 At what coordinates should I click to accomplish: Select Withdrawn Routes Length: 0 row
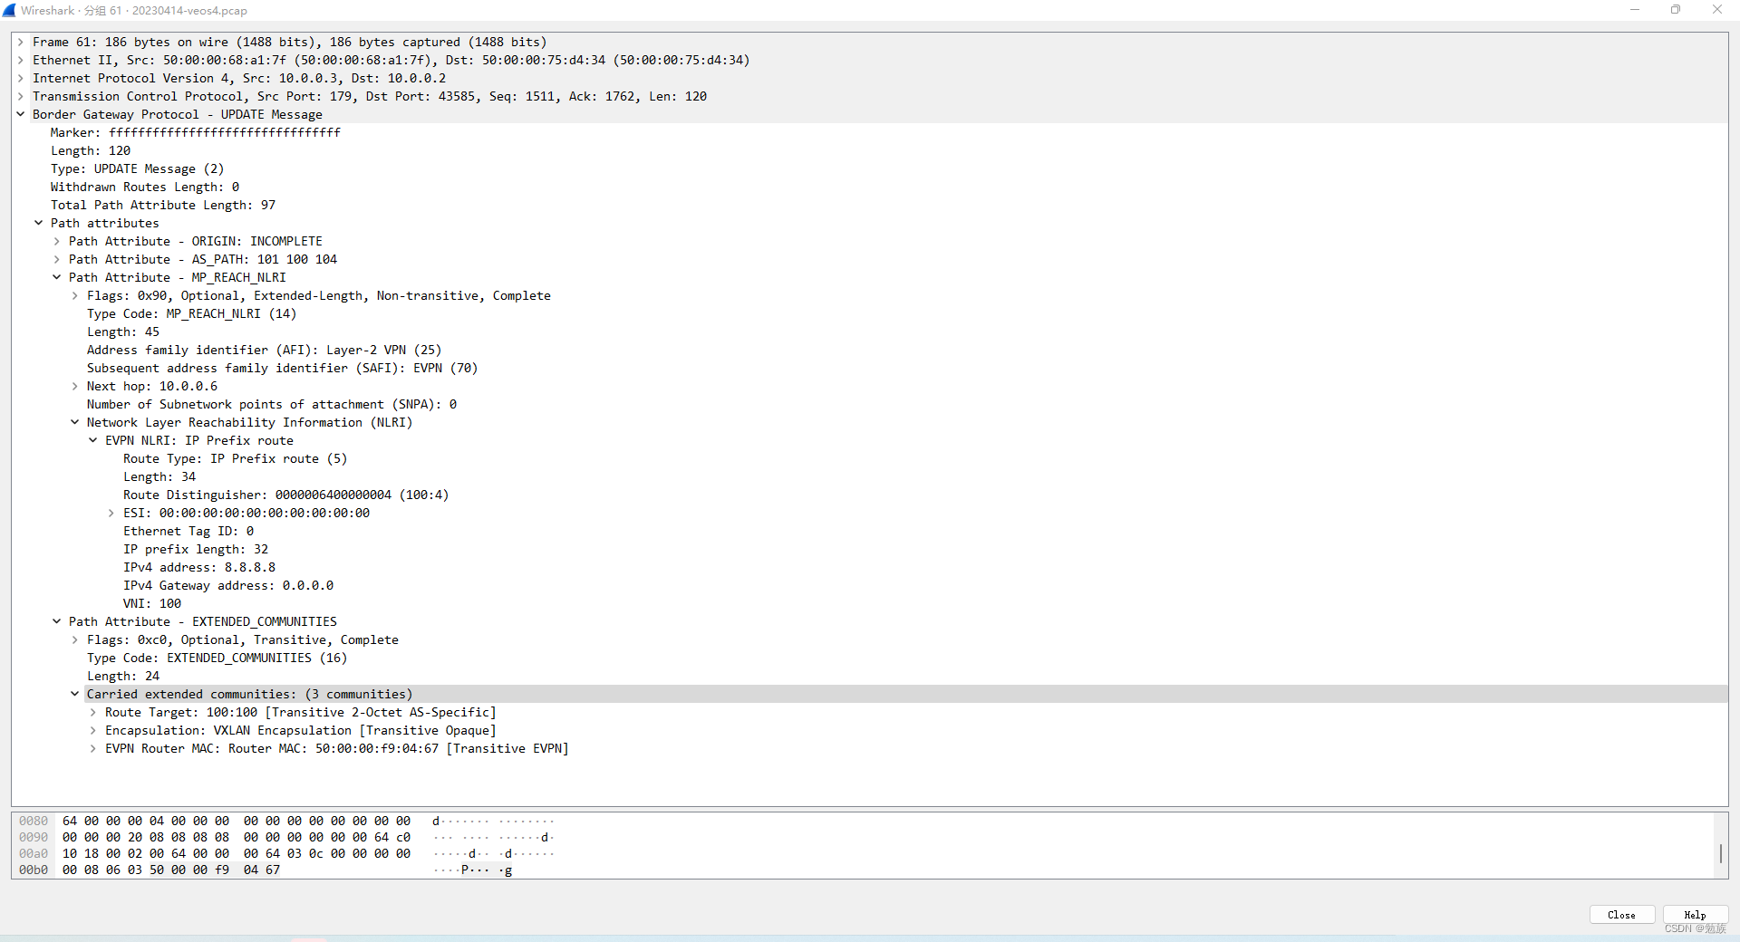pyautogui.click(x=870, y=187)
